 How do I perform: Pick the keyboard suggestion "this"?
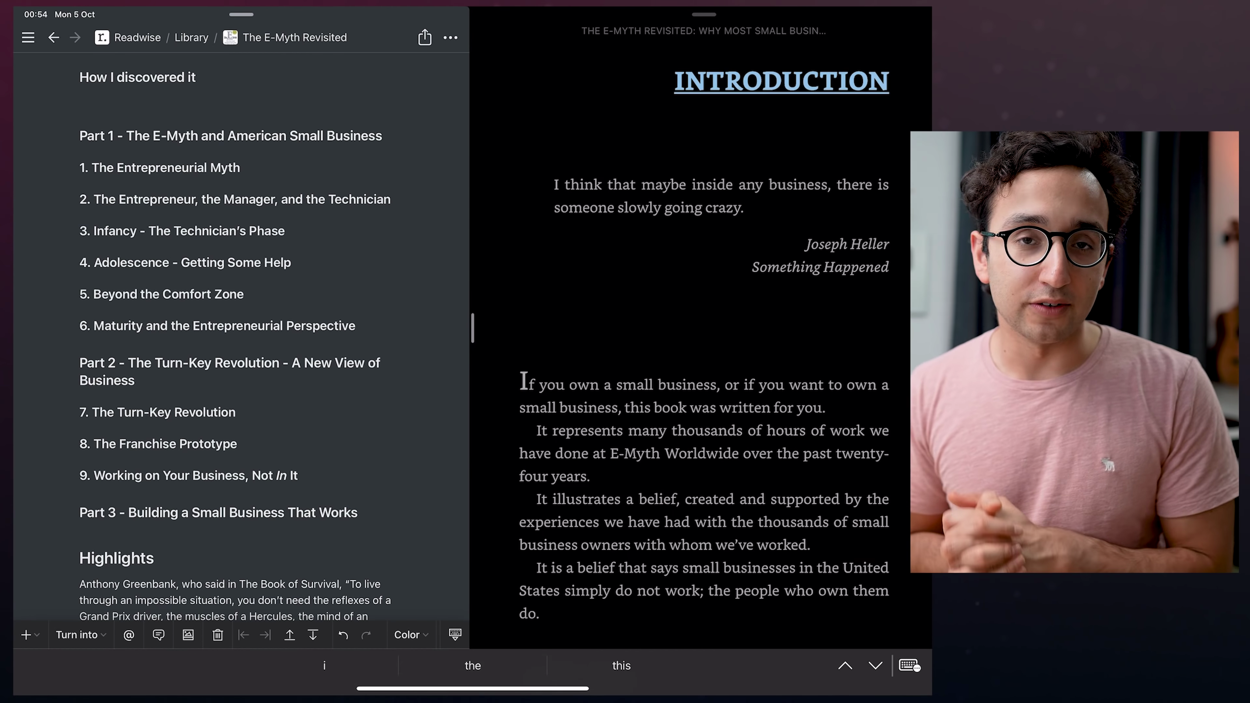[x=621, y=665]
